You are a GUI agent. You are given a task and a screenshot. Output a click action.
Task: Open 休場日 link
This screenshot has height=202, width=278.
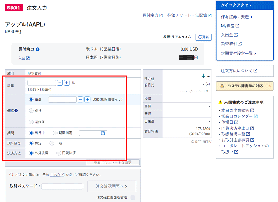[230, 122]
